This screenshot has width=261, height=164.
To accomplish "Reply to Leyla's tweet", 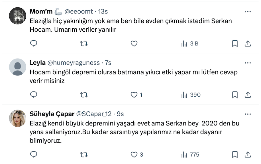I will [x=34, y=95].
